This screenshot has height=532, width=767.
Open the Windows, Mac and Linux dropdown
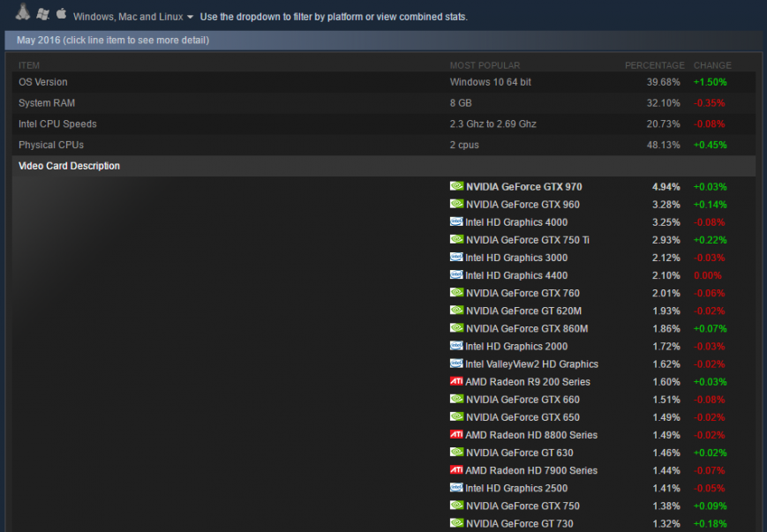click(133, 17)
